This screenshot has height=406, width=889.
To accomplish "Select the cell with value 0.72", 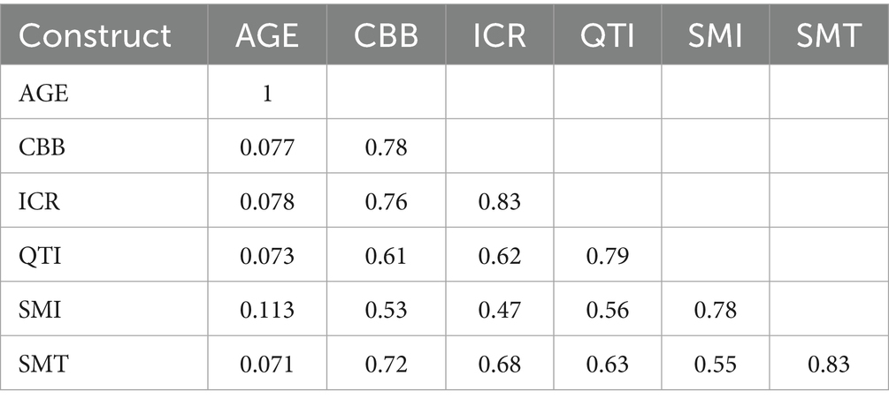I will click(x=386, y=365).
